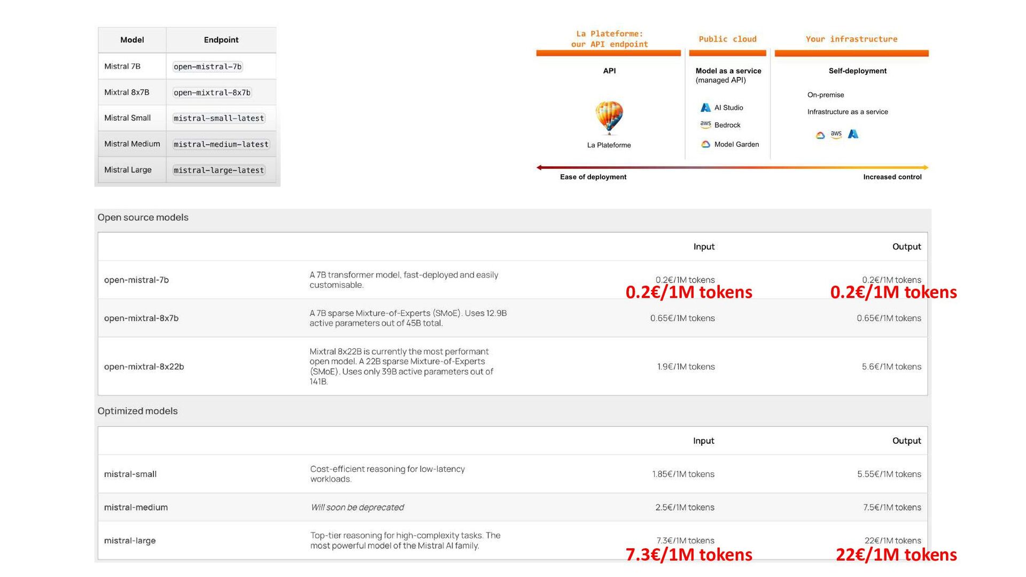The image size is (1026, 577).
Task: Click the '2.5€/1M tokens' input price
Action: pyautogui.click(x=685, y=507)
